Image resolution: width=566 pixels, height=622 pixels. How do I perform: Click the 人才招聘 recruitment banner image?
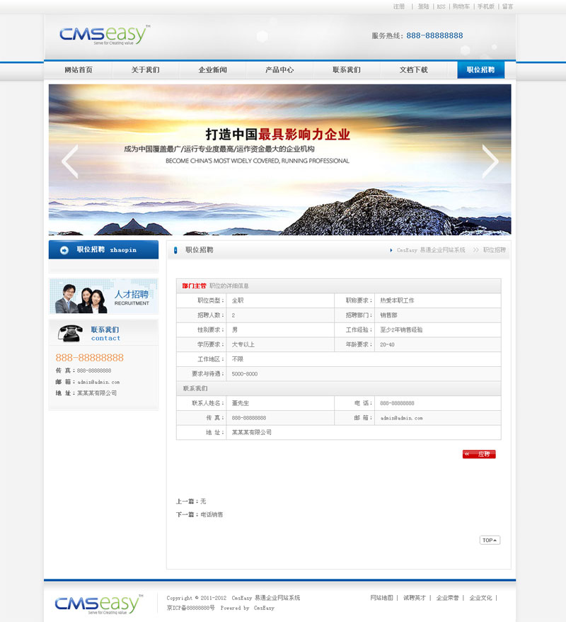[103, 296]
